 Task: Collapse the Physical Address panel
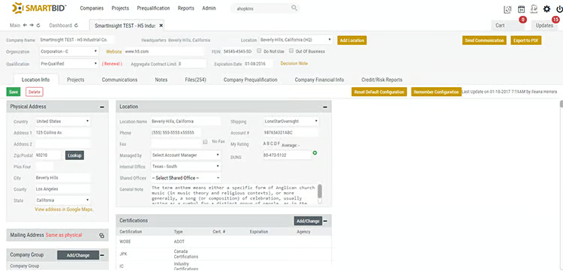click(x=102, y=107)
